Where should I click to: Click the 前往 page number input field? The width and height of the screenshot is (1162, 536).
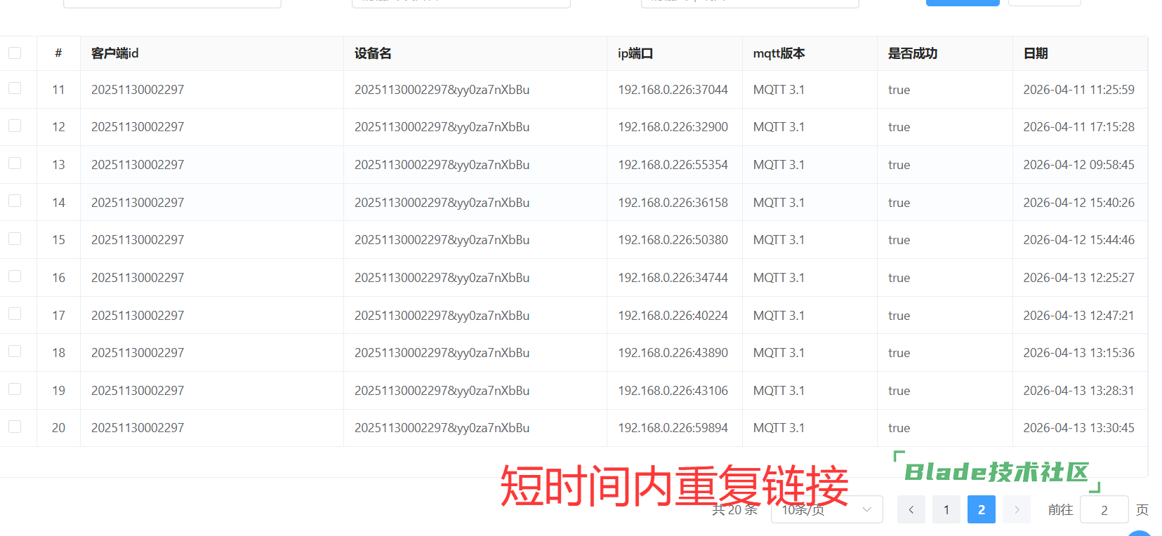click(1104, 509)
